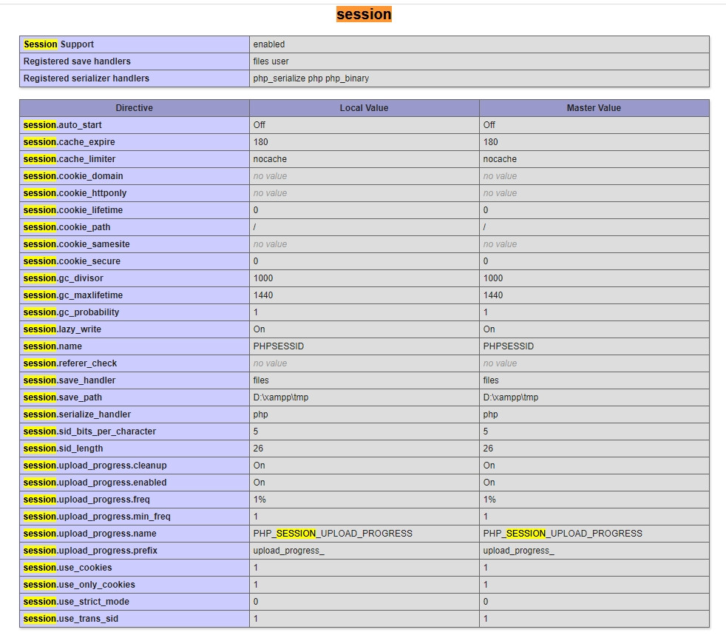Select the session.use_cookies directive
The height and width of the screenshot is (638, 726).
67,568
